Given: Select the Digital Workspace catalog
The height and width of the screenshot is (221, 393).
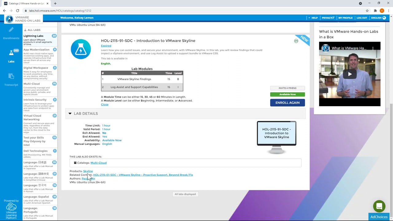Looking at the screenshot, I should click(x=40, y=73).
